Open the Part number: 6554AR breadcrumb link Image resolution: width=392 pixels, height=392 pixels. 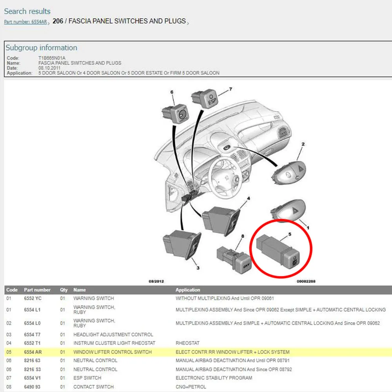pos(25,22)
